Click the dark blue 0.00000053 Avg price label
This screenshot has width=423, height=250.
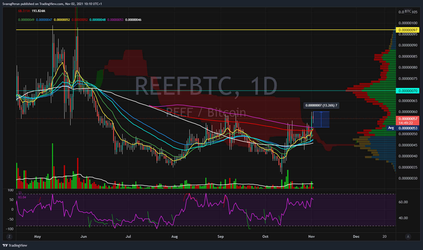click(408, 128)
